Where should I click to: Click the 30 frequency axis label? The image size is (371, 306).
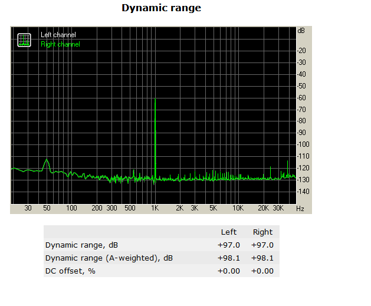[x=28, y=208]
